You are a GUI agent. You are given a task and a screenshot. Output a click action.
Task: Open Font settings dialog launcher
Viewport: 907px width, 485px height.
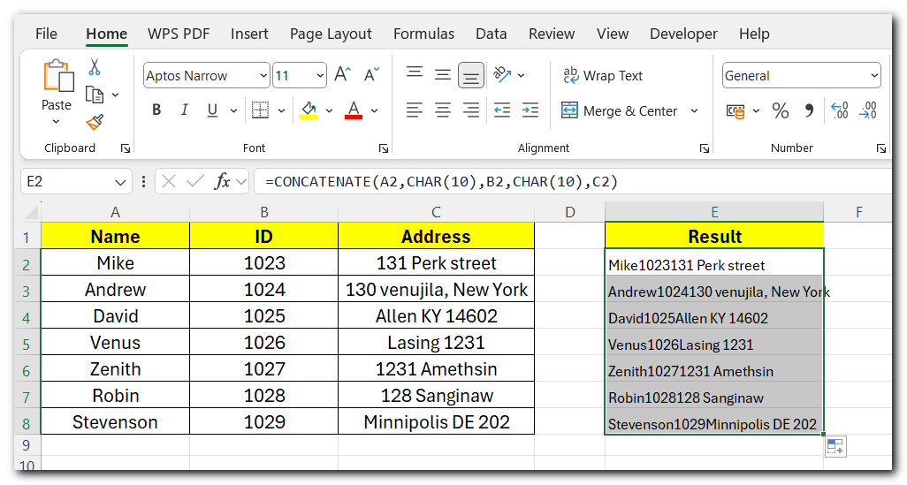point(384,148)
